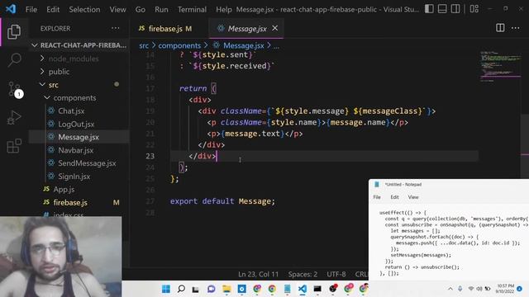
Task: Close the Message.jsx editor tab
Action: tap(275, 28)
